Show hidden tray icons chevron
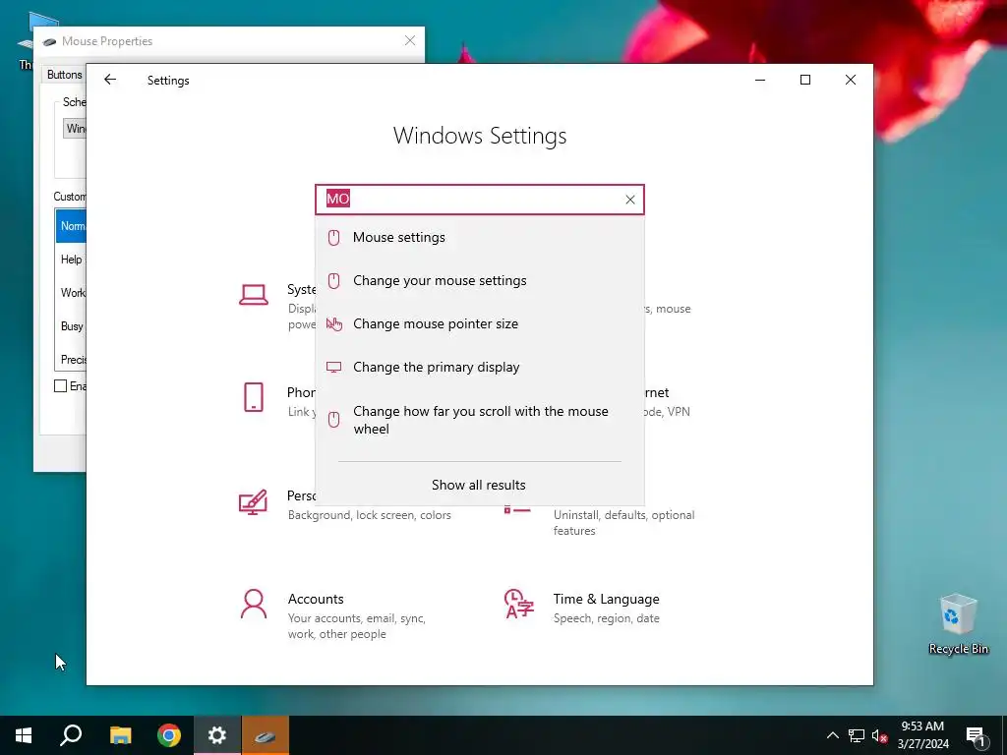This screenshot has height=755, width=1007. pyautogui.click(x=832, y=735)
